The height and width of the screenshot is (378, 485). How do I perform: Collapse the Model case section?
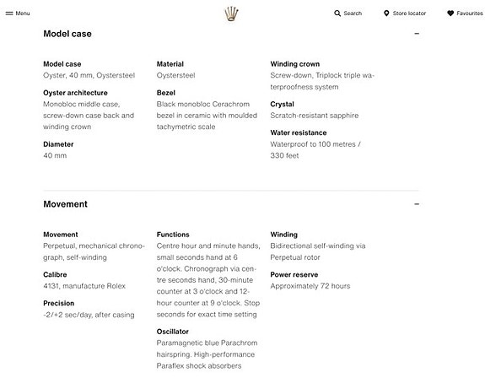(417, 34)
